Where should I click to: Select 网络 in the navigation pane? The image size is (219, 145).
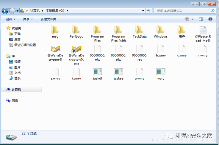pyautogui.click(x=12, y=101)
